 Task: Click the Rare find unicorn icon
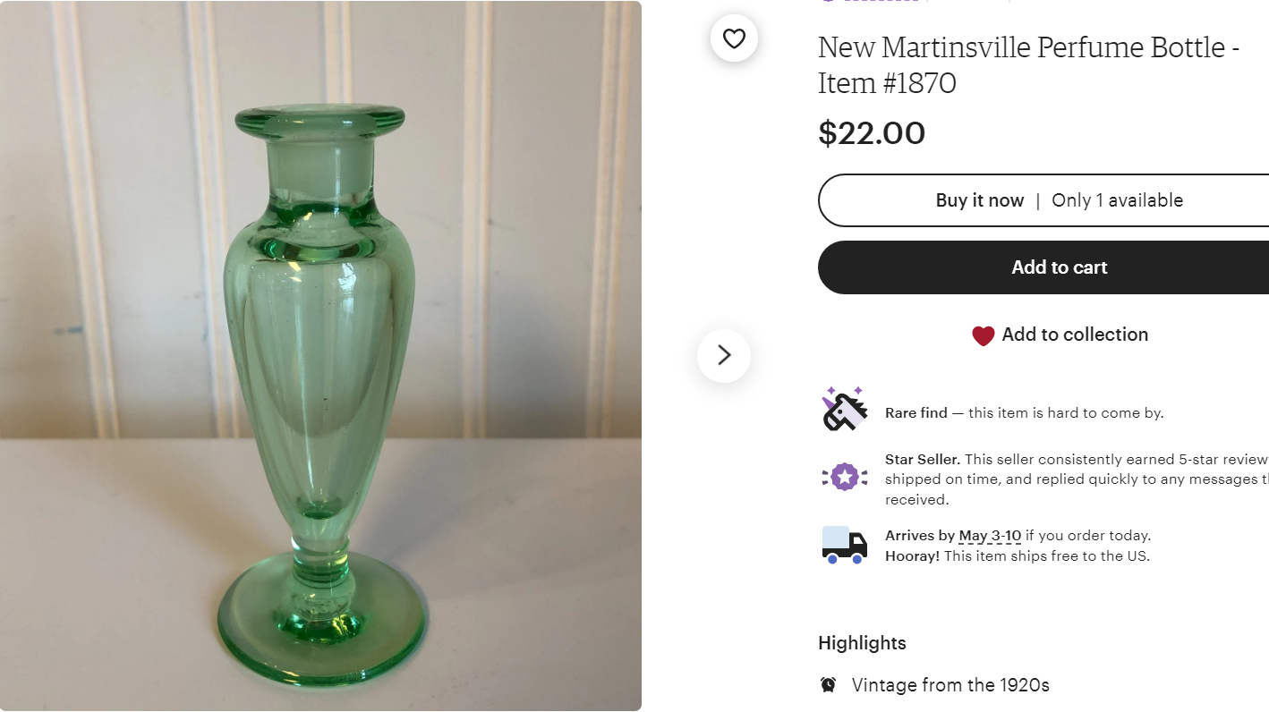[x=845, y=410]
